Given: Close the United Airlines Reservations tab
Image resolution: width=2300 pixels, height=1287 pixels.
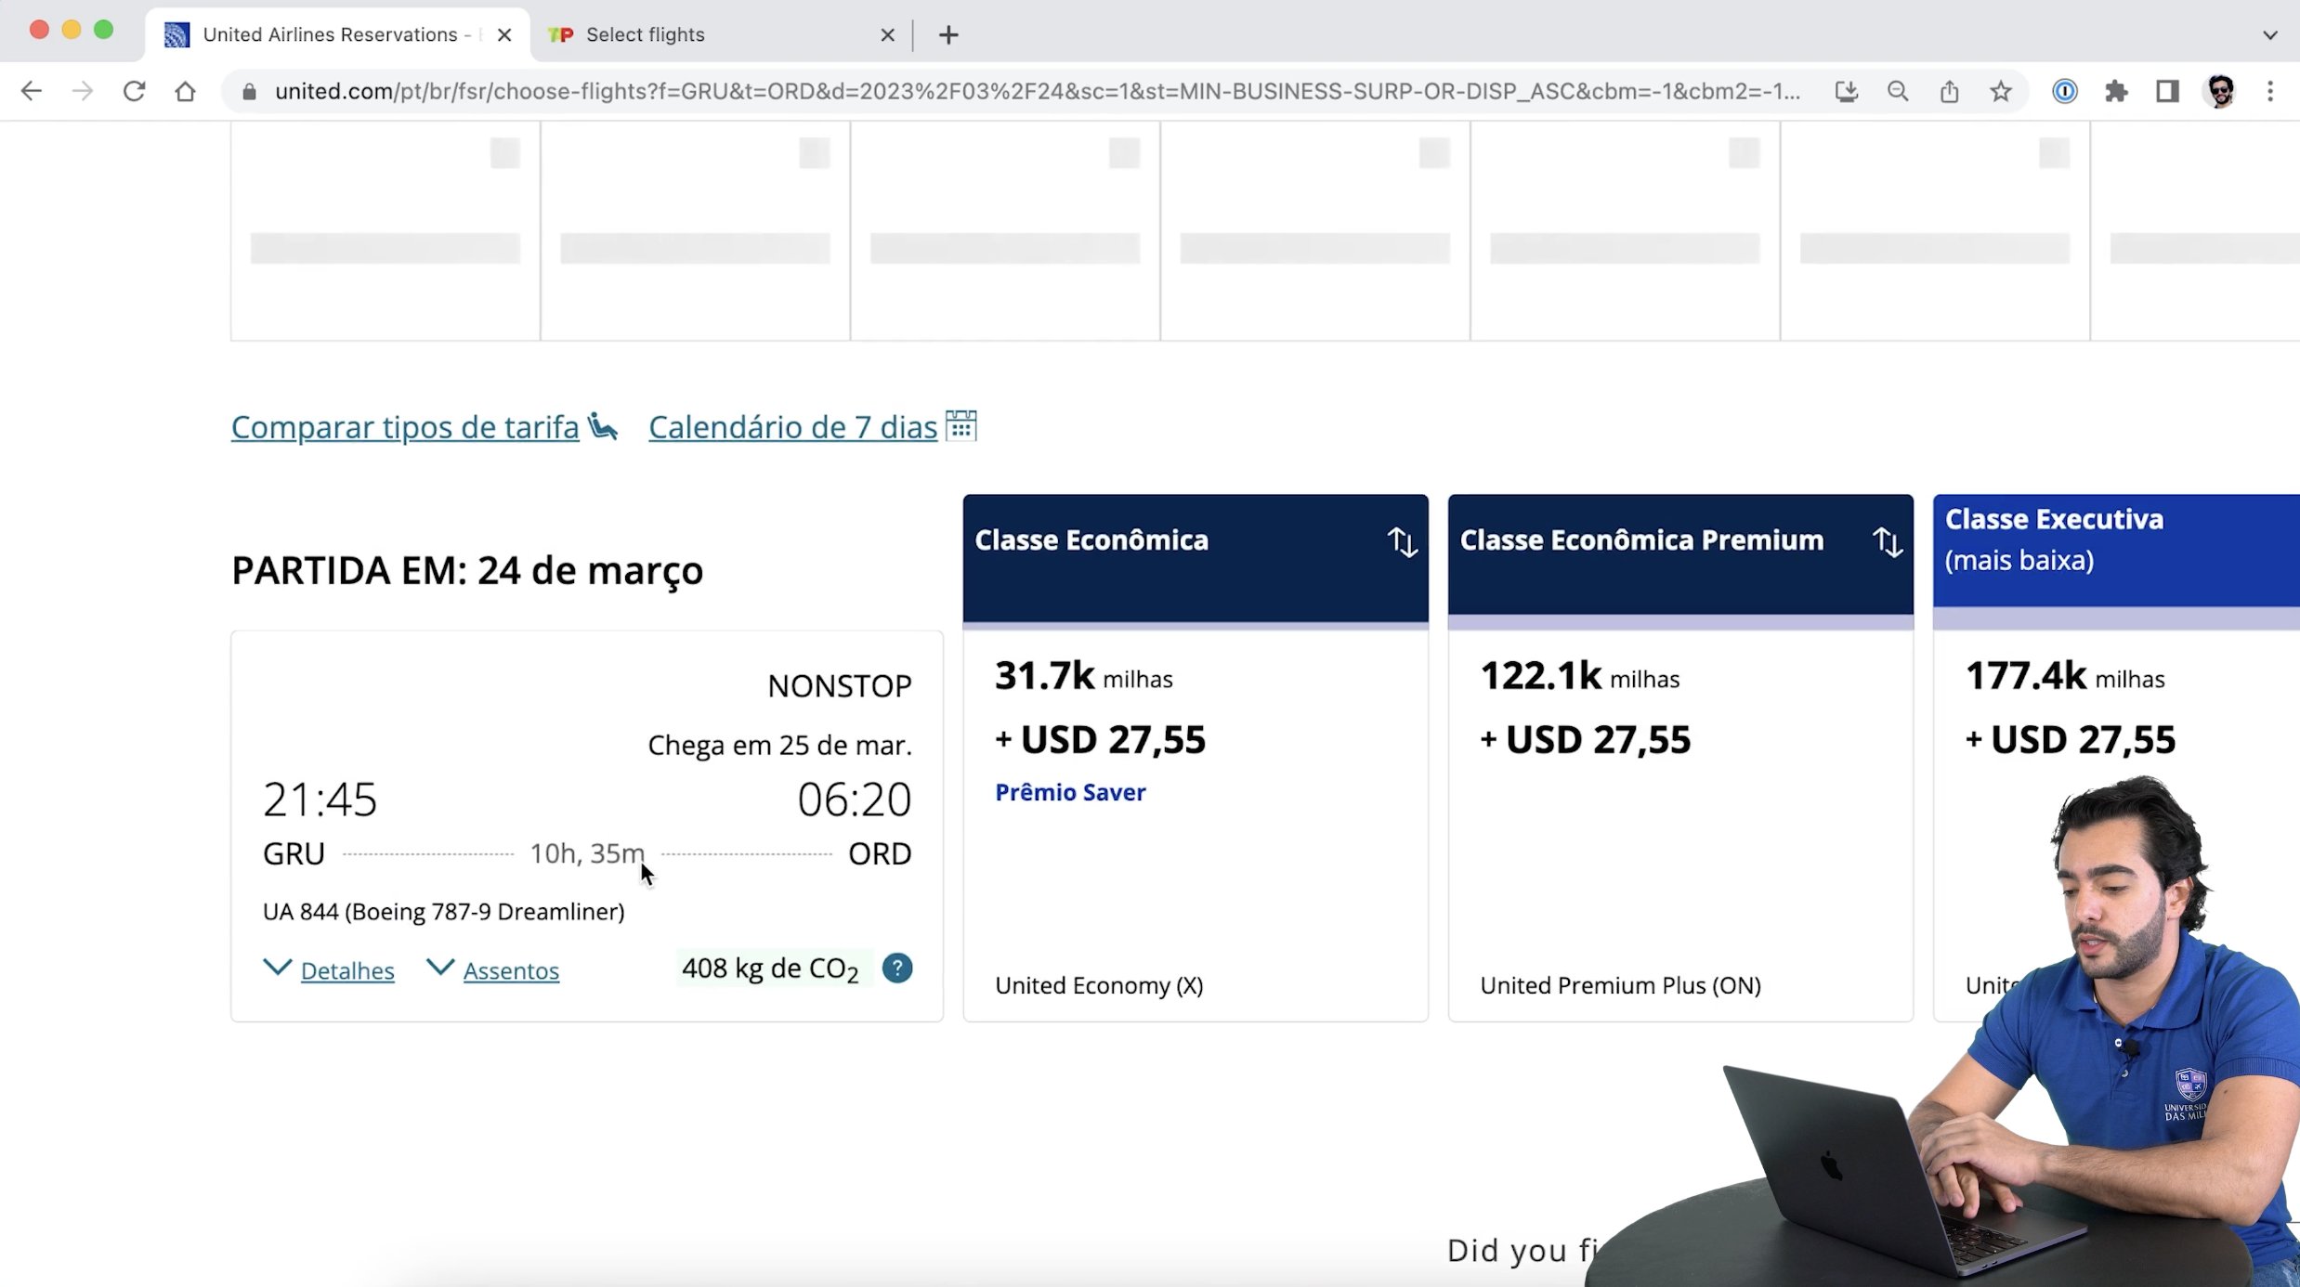Looking at the screenshot, I should click(504, 35).
